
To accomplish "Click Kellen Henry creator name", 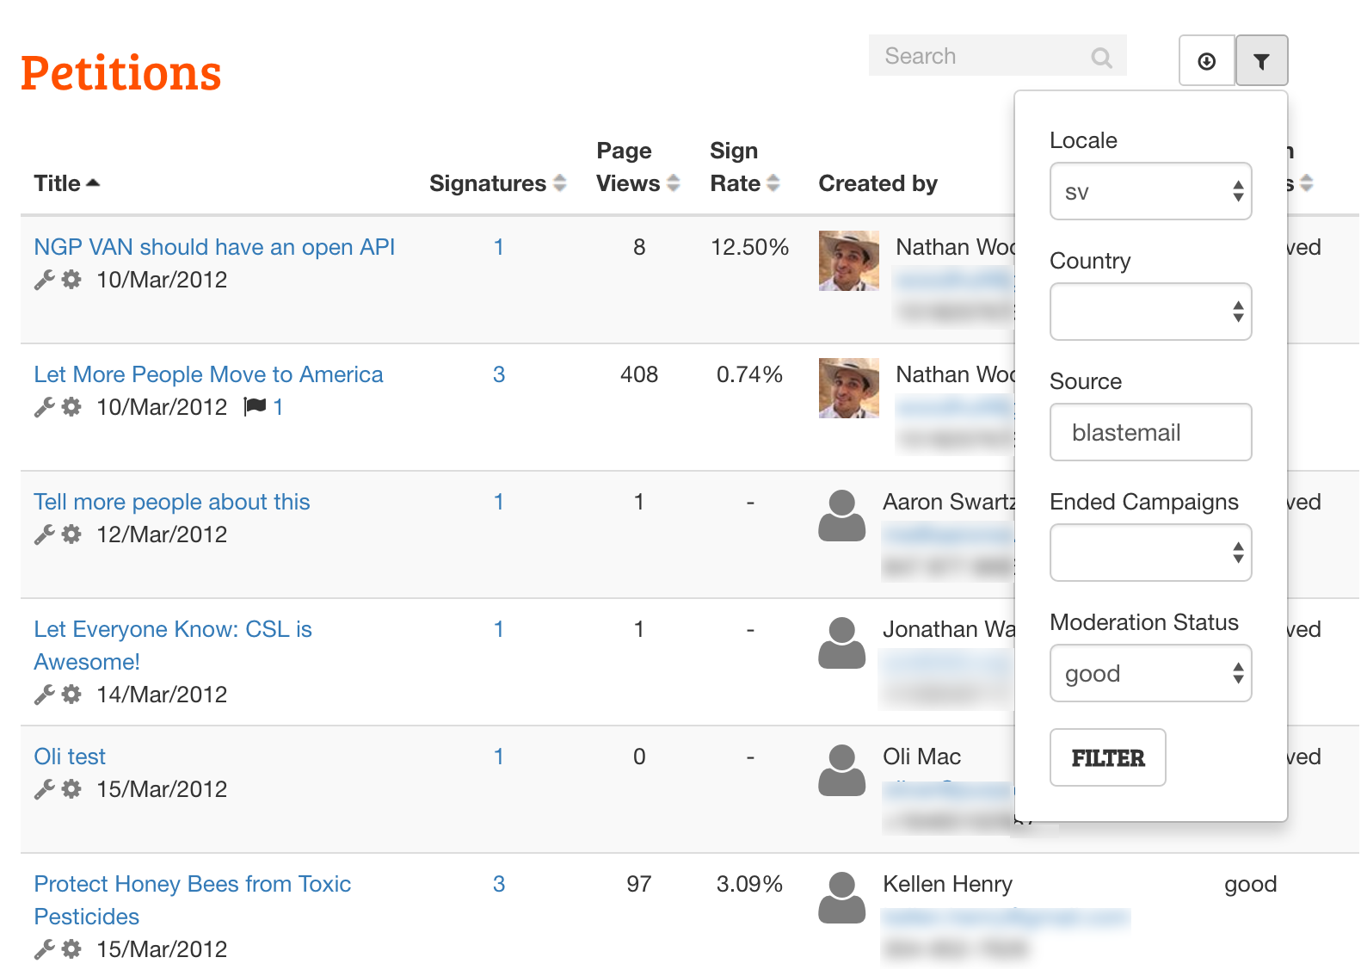I will click(947, 884).
